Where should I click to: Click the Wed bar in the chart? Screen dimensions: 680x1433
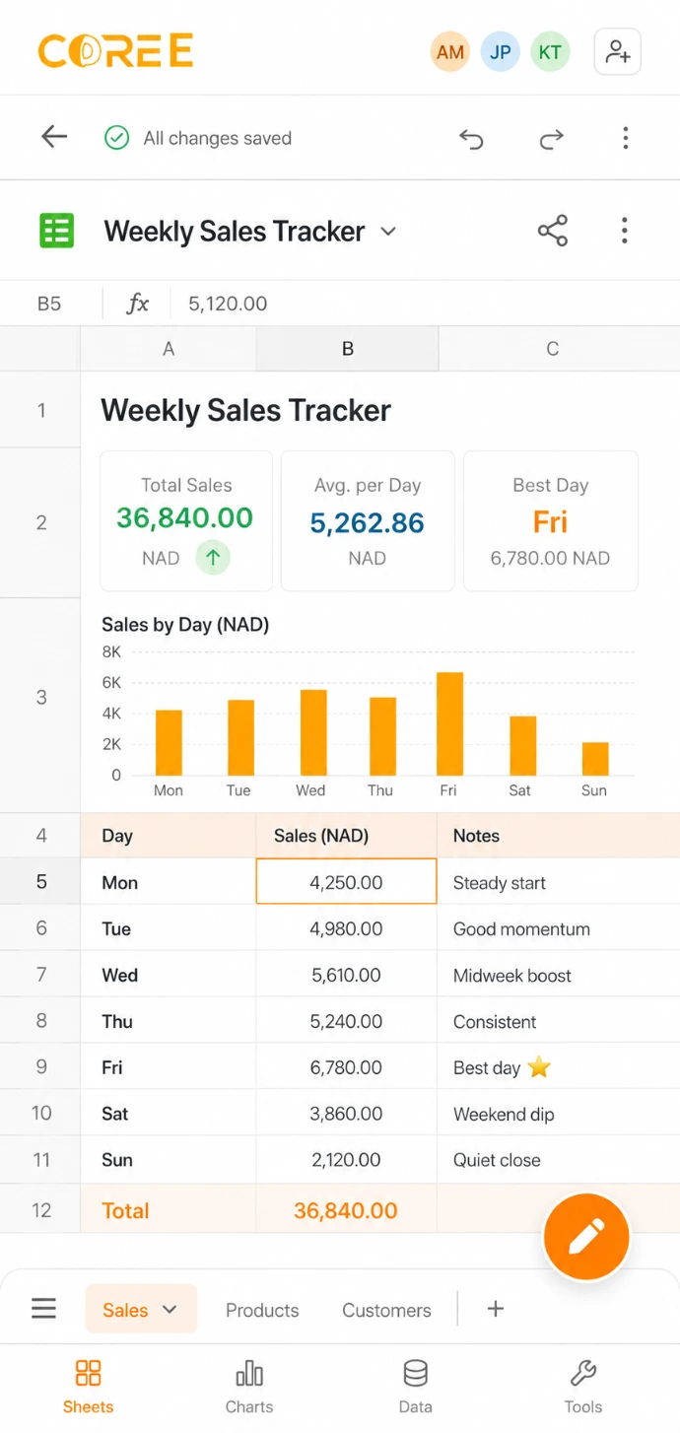(313, 732)
